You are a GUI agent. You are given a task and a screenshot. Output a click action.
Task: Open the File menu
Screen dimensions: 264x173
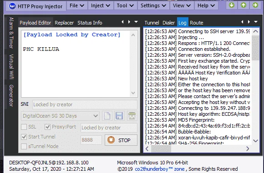[x=77, y=5]
